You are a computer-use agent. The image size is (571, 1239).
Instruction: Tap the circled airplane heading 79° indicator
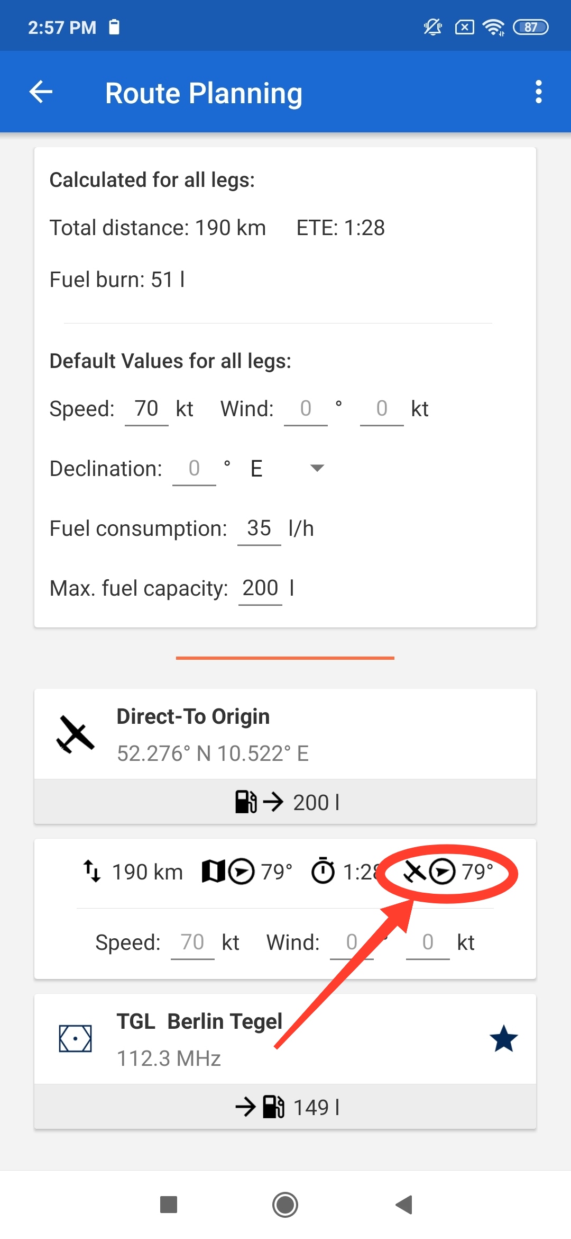click(x=448, y=872)
